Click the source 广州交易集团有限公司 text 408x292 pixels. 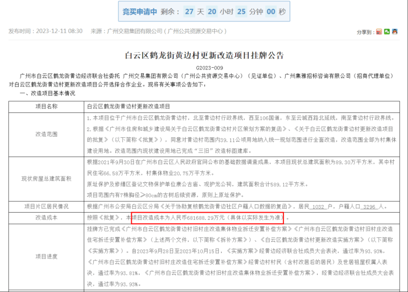pyautogui.click(x=135, y=31)
